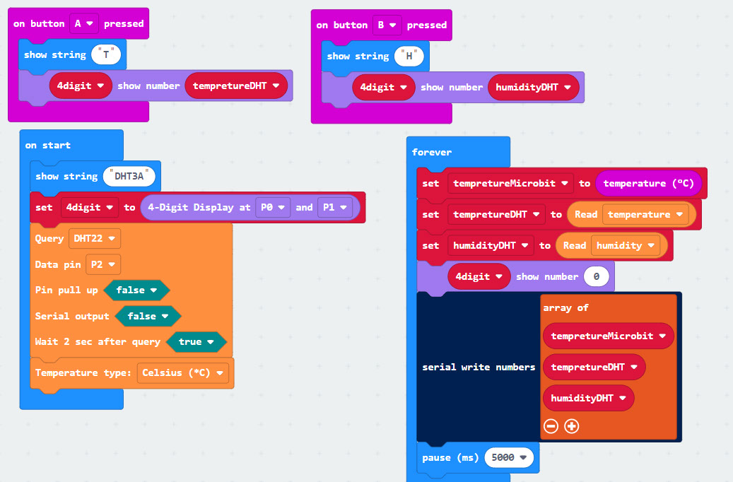
Task: Open the pause 5000 ms value dropdown
Action: pos(508,458)
